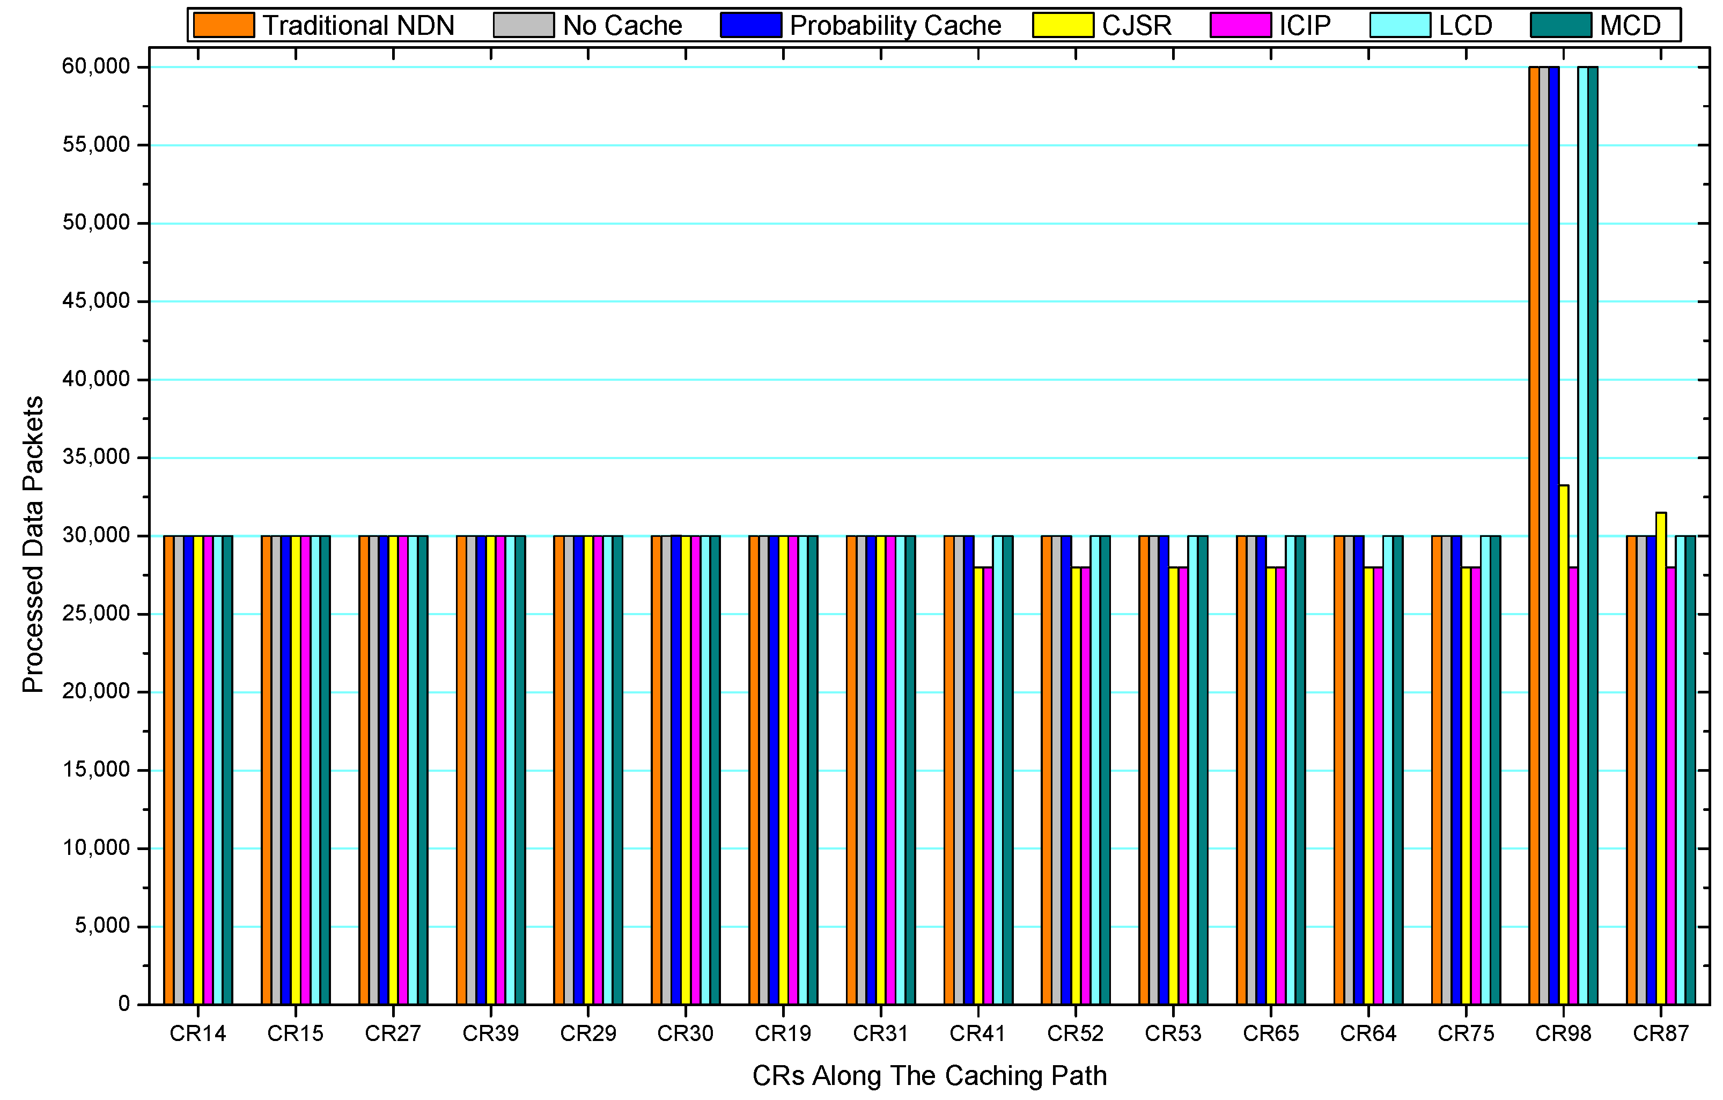Image resolution: width=1723 pixels, height=1100 pixels.
Task: Click the 30,000 y-axis tick label
Action: point(96,535)
